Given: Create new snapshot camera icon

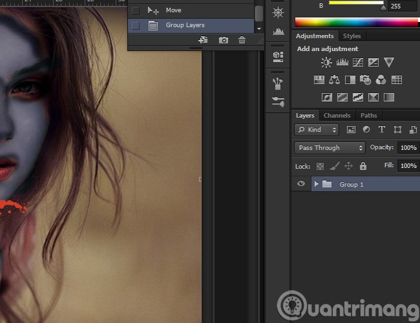Looking at the screenshot, I should (x=224, y=40).
